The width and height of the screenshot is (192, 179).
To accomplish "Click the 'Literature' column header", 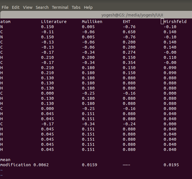I will (x=54, y=22).
